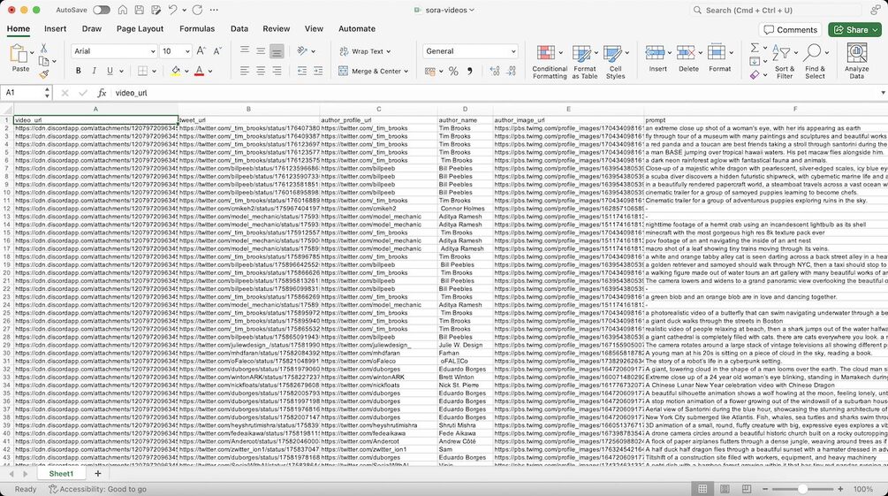Toggle Align Left horizontal alignment
The image size is (888, 496).
245,71
